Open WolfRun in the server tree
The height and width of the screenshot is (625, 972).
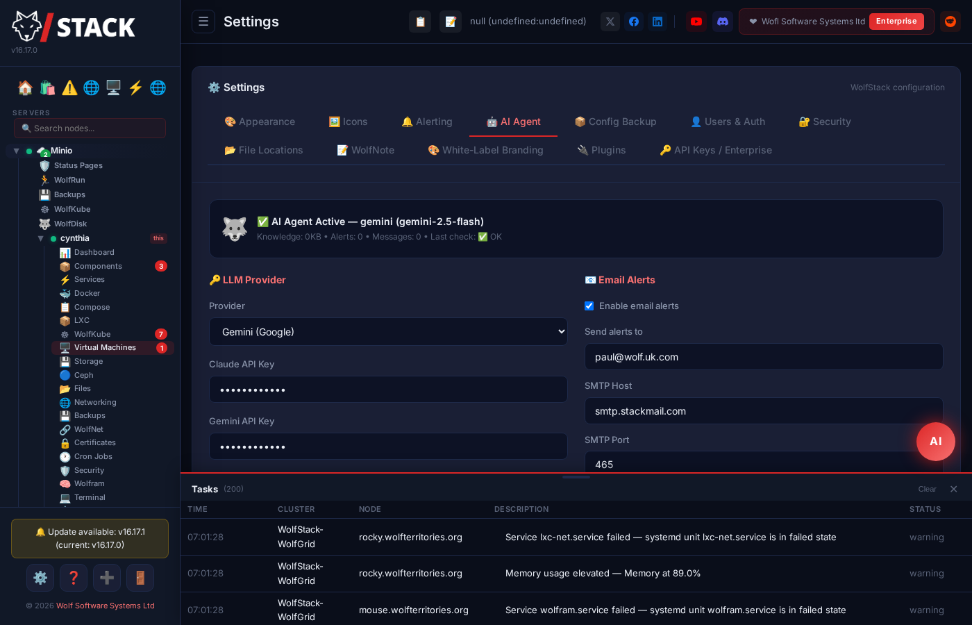[69, 180]
